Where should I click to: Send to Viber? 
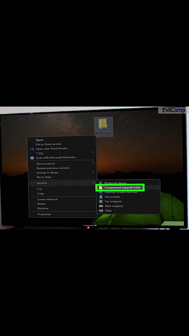108,210
